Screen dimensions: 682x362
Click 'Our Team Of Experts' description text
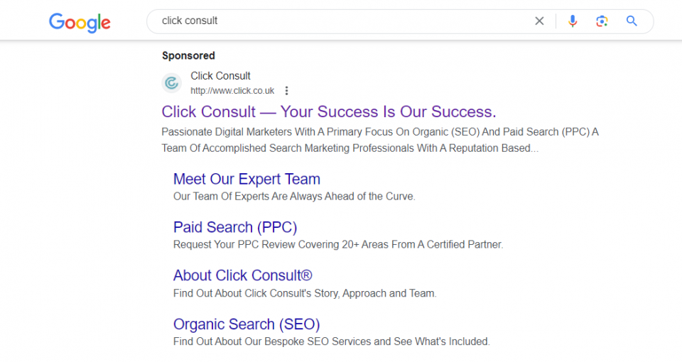point(294,197)
